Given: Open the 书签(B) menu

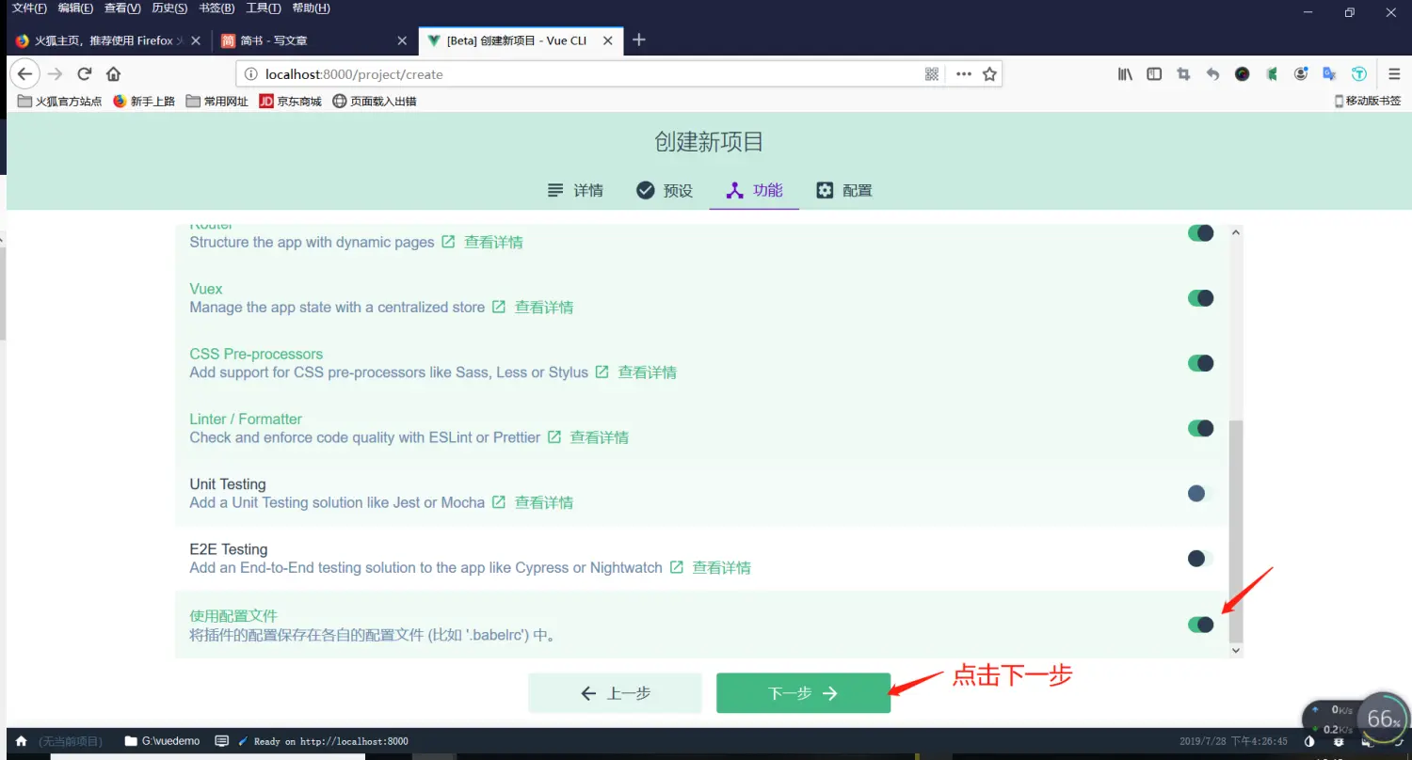Looking at the screenshot, I should point(217,8).
